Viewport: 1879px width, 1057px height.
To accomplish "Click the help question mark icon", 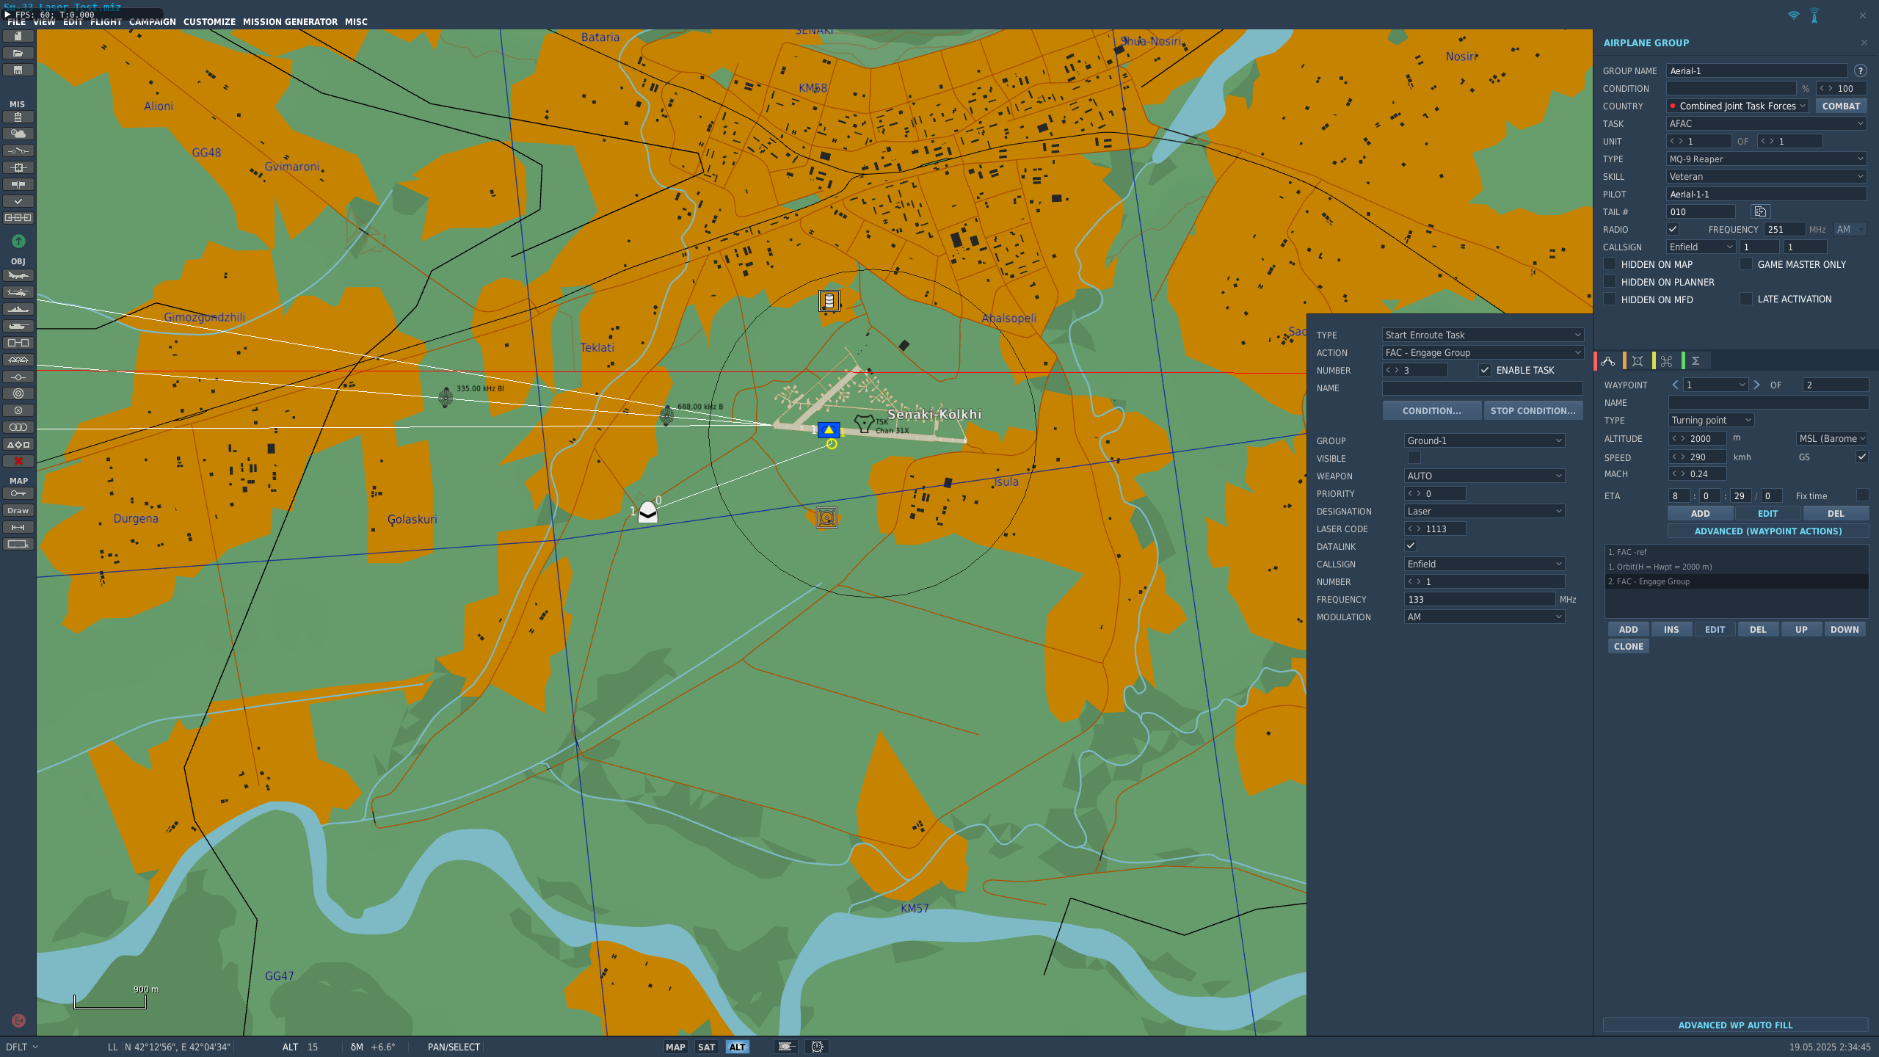I will tap(1860, 70).
